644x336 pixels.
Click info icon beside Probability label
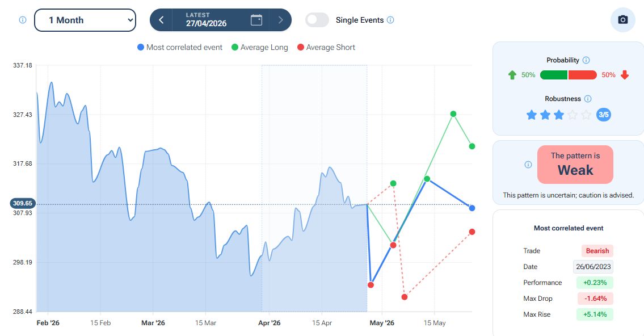(x=586, y=60)
